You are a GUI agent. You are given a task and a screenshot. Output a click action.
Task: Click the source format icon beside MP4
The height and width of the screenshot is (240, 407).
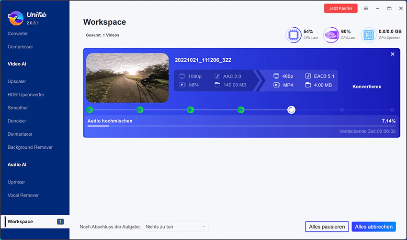click(182, 85)
